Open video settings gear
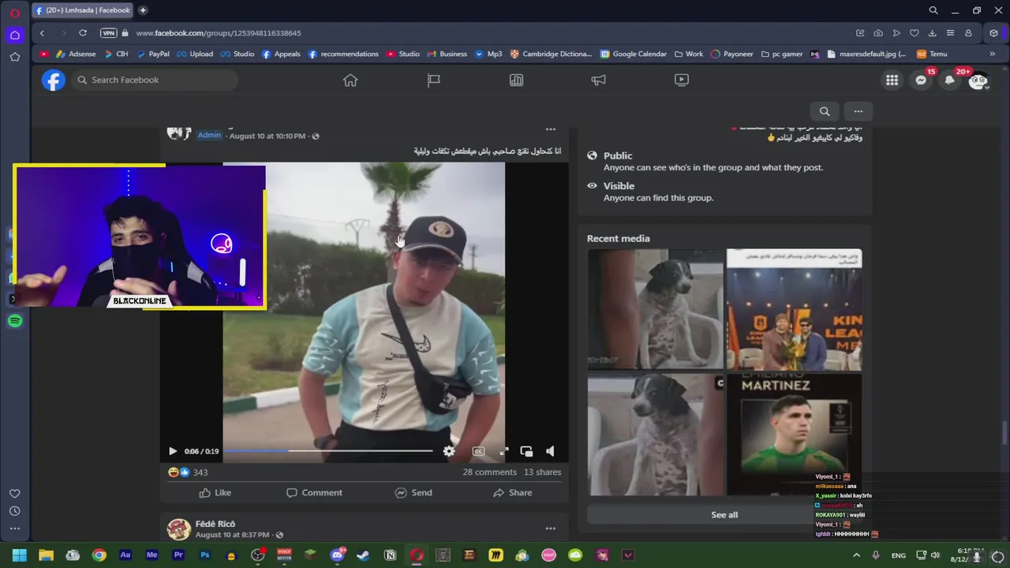This screenshot has width=1010, height=568. [449, 451]
